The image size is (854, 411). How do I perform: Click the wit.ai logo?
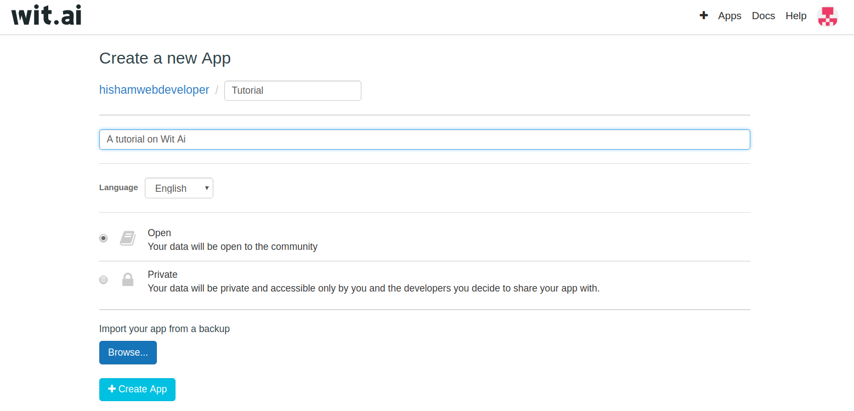point(47,15)
